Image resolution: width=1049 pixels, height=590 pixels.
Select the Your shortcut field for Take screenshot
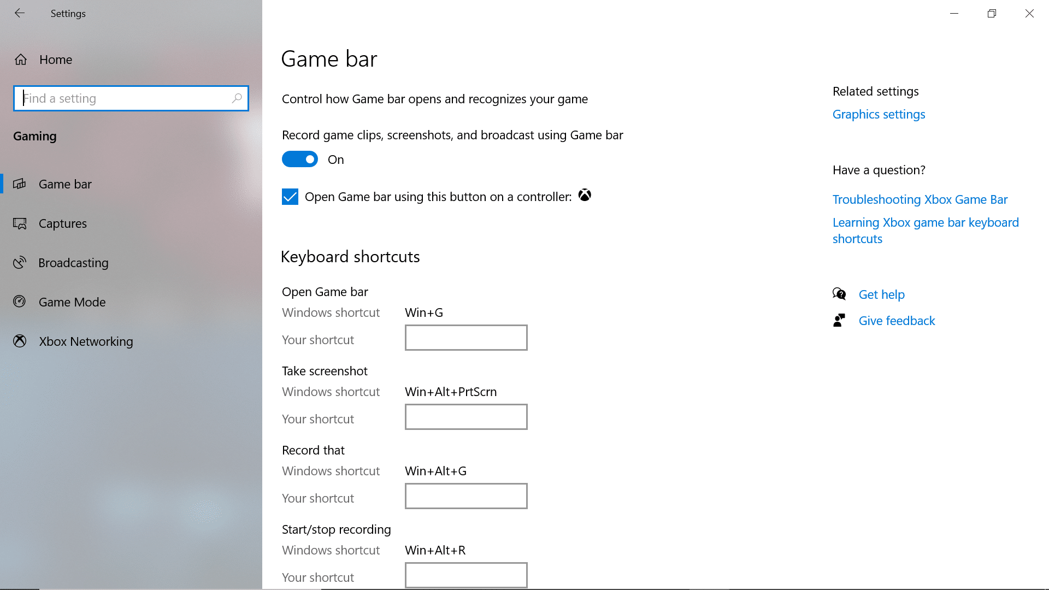pos(466,416)
